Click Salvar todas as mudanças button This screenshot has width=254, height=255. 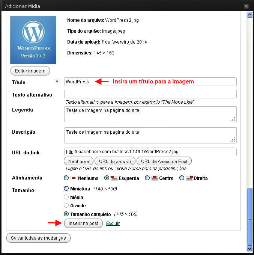coord(38,238)
